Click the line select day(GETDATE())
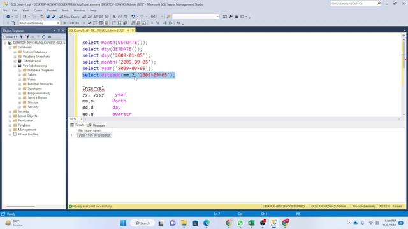Viewport: 408px width, 229px height. (x=112, y=49)
